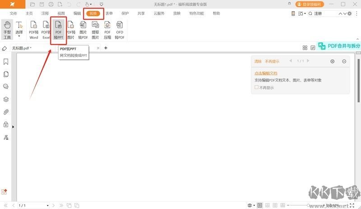Click the 登录领福利 login button
361x209 pixels.
310,4
